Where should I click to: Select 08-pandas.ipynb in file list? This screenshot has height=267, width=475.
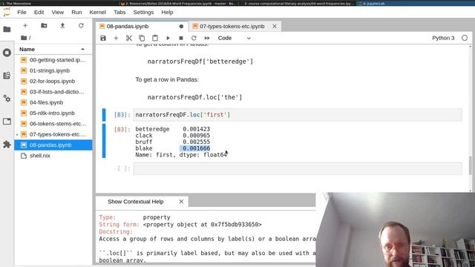53,145
